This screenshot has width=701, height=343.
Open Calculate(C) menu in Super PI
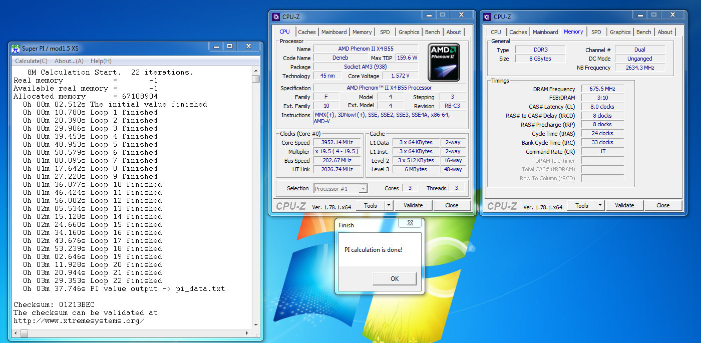(32, 61)
